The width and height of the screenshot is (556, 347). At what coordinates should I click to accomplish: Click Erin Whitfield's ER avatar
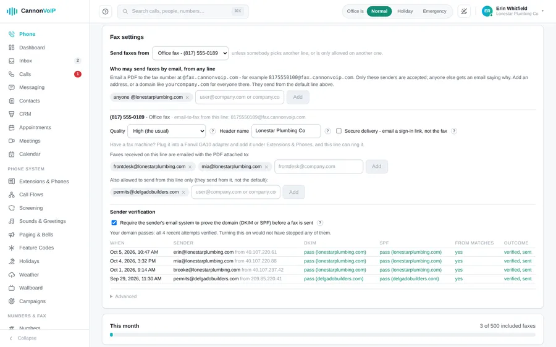(x=487, y=11)
